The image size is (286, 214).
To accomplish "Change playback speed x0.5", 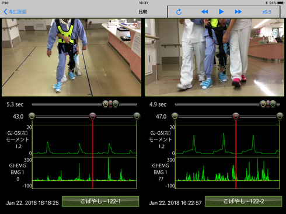I will (x=267, y=12).
